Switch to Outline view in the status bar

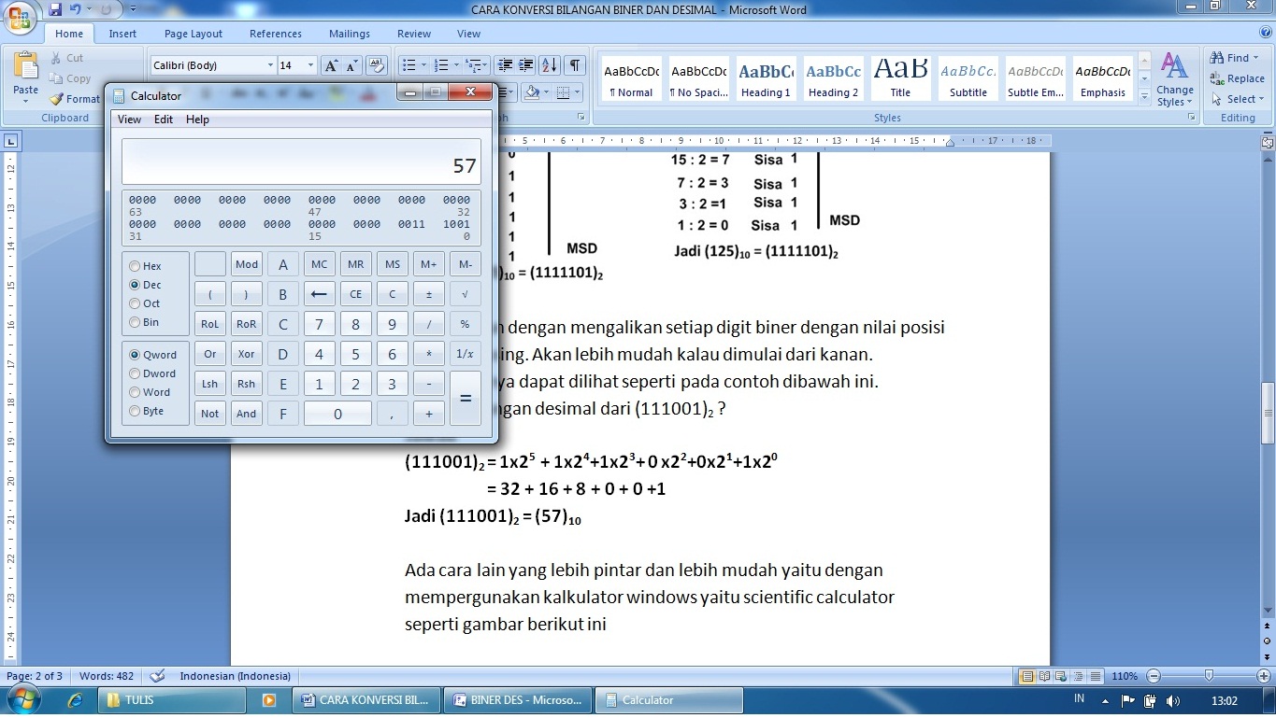(1080, 676)
